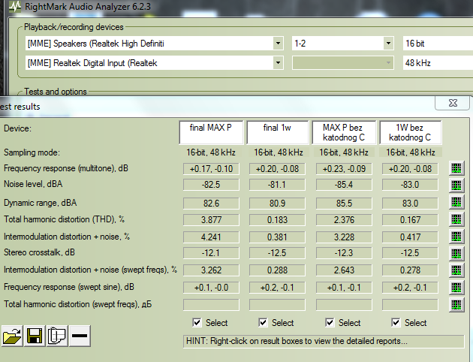Click THD value 0.167
The height and width of the screenshot is (362, 473).
point(410,220)
